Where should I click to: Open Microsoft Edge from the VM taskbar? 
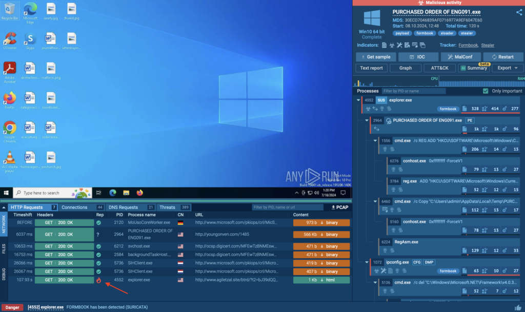point(112,193)
